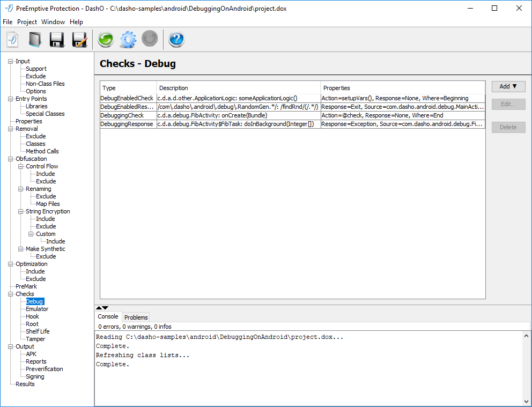The width and height of the screenshot is (532, 407).
Task: Select the Tamper item under Checks
Action: [35, 339]
